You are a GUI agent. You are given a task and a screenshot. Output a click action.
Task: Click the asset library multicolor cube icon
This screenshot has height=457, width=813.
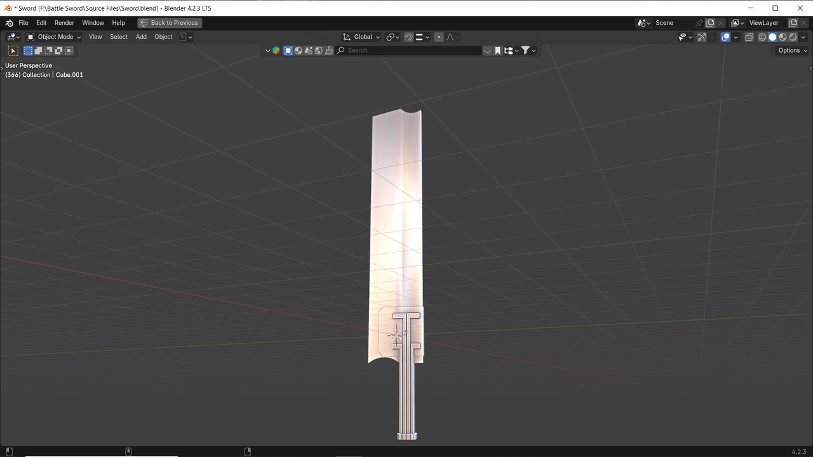(x=276, y=51)
